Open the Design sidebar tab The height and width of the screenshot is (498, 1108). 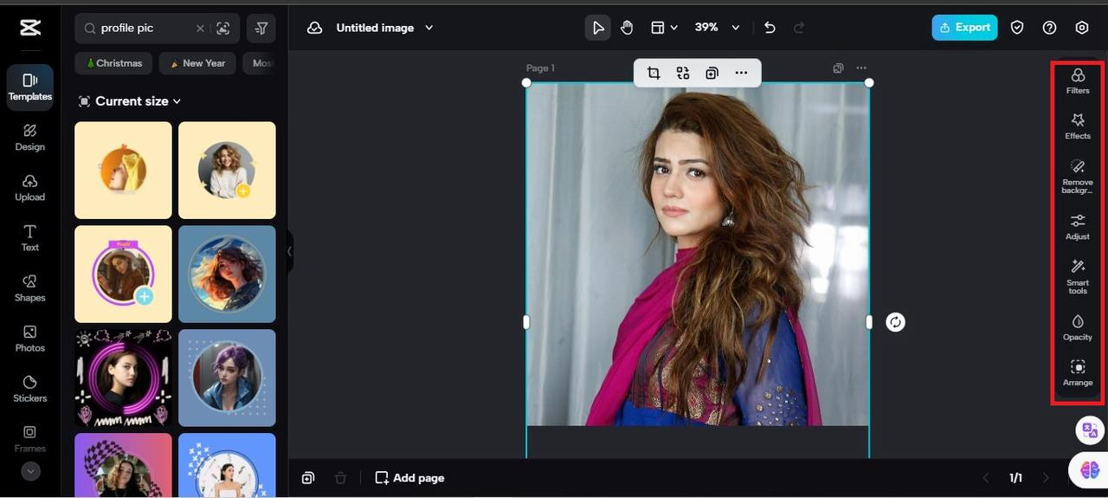pyautogui.click(x=30, y=138)
